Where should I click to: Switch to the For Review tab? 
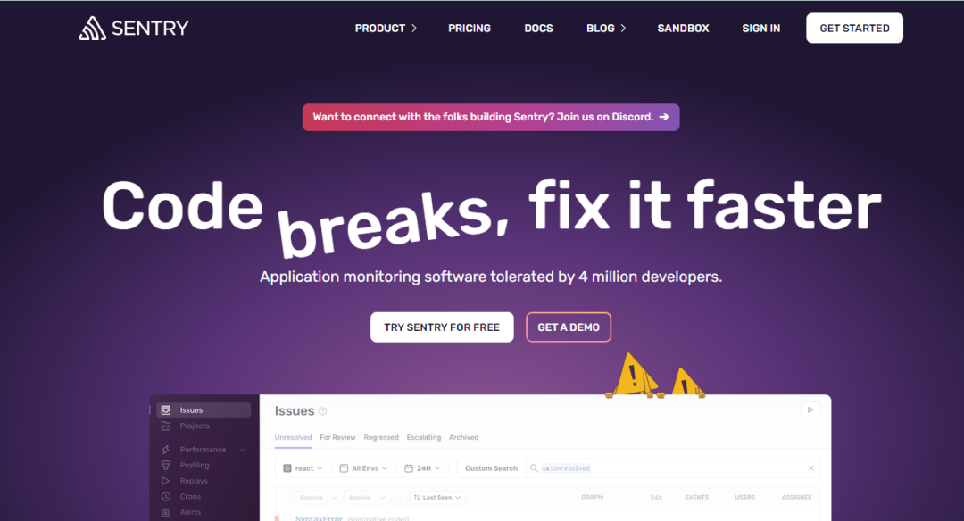click(337, 437)
